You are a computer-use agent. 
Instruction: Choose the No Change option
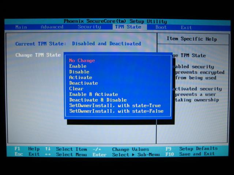click(82, 61)
